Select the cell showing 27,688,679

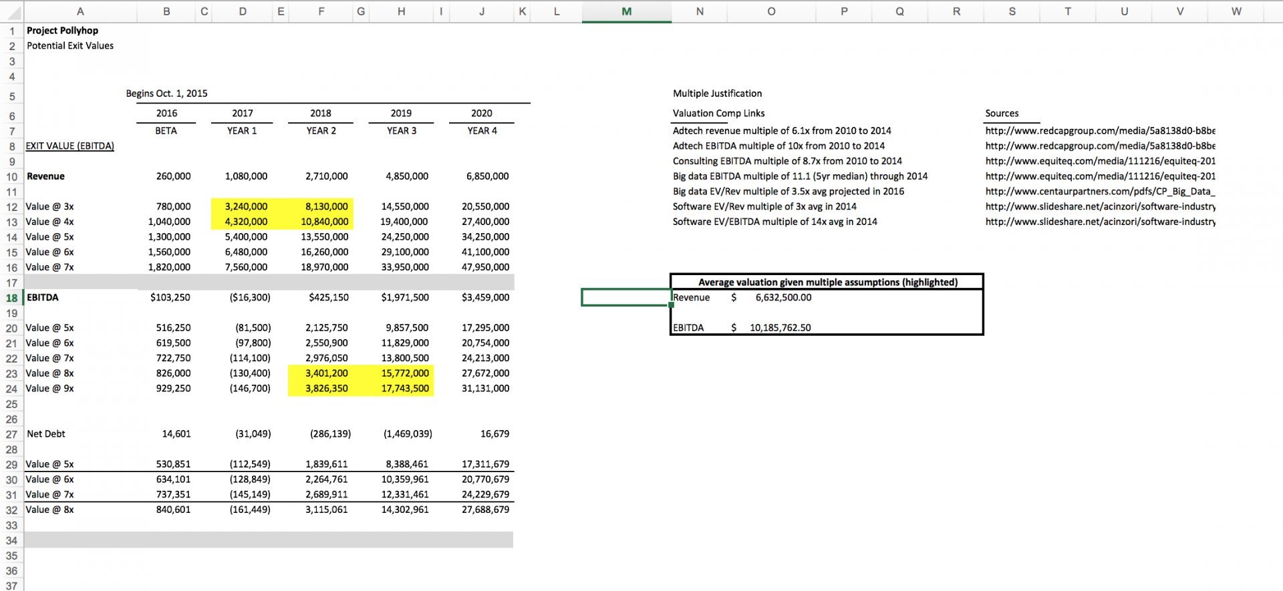(485, 510)
